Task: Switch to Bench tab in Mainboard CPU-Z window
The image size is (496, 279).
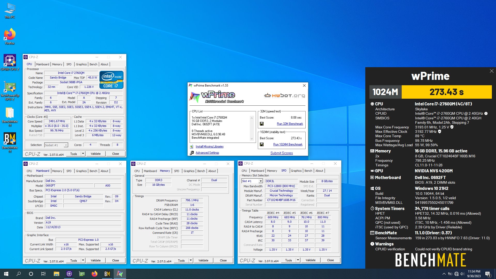Action: point(94,171)
